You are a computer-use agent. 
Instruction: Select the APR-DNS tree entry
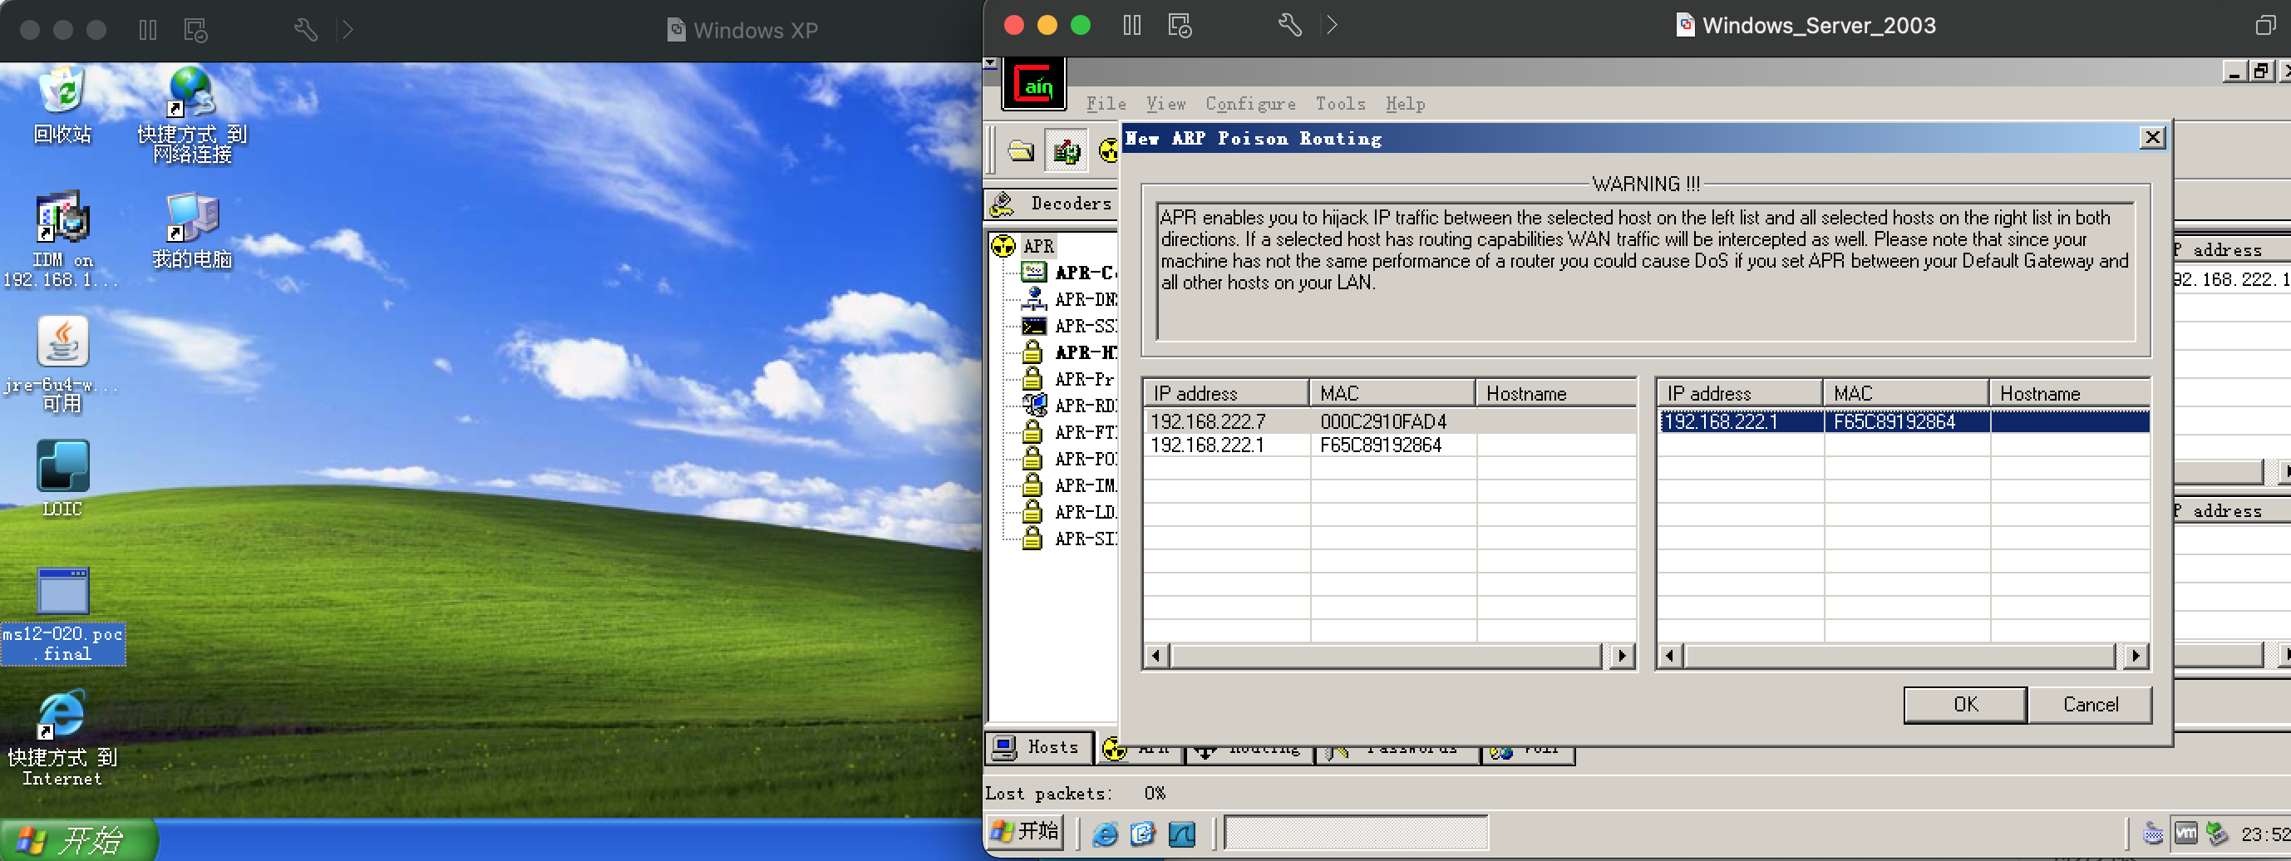(x=1084, y=299)
